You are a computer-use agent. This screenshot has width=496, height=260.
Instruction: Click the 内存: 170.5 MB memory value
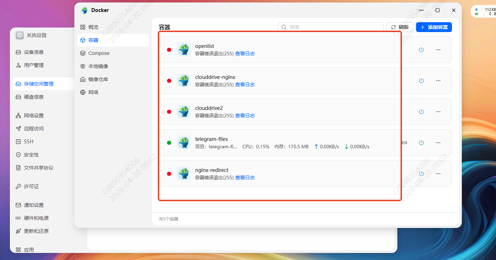pyautogui.click(x=291, y=147)
